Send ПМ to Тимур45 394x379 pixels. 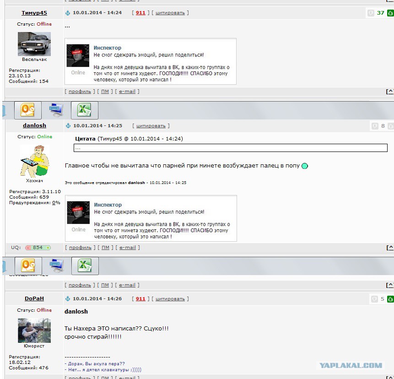point(105,92)
